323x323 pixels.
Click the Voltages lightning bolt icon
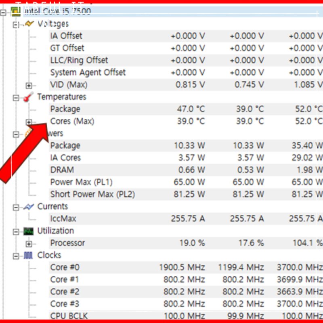pos(29,24)
